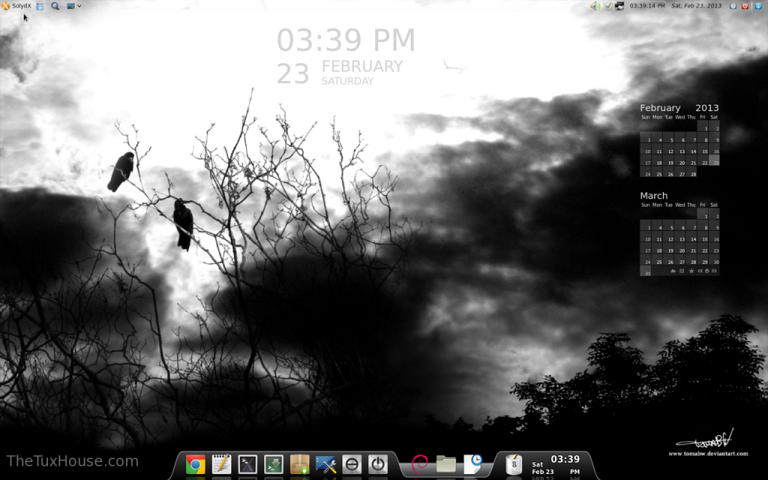768x480 pixels.
Task: Click the Debian swirl dock icon
Action: 420,463
